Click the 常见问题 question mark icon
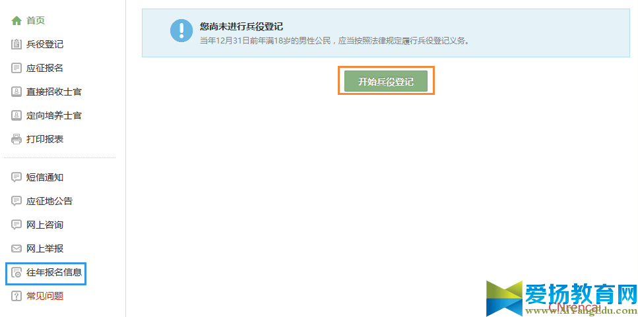Image resolution: width=638 pixels, height=317 pixels. [16, 297]
